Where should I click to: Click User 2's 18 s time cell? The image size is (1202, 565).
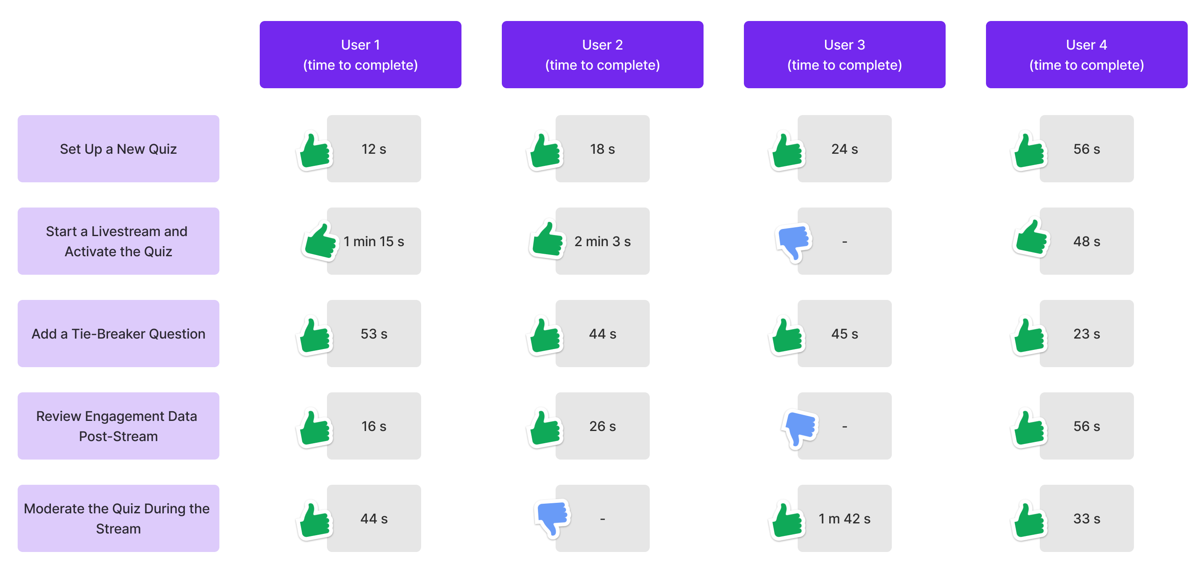coord(602,149)
